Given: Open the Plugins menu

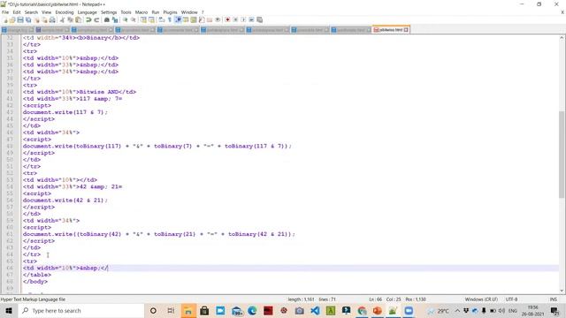Looking at the screenshot, I should (170, 12).
